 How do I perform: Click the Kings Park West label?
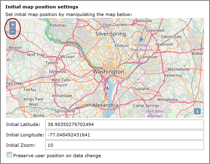click(34, 102)
